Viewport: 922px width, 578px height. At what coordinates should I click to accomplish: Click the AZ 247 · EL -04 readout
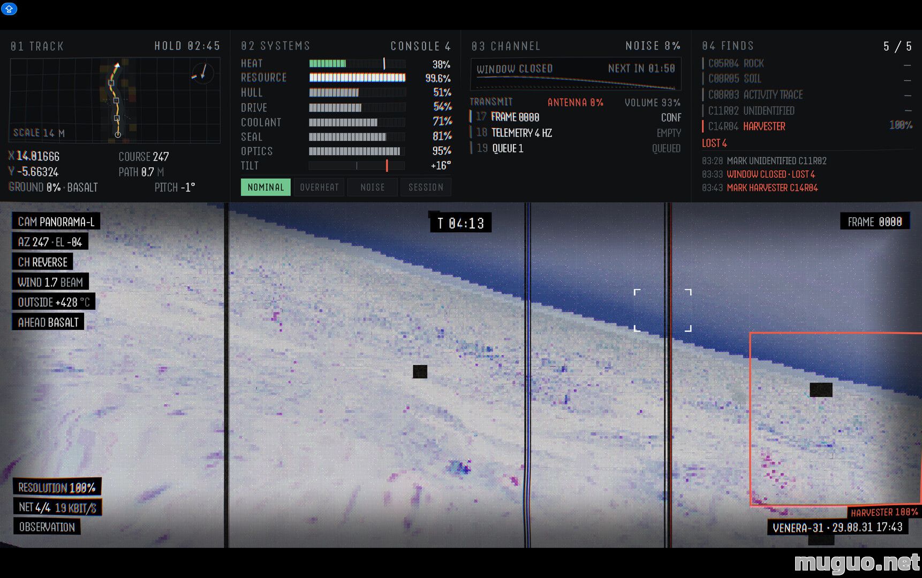(50, 242)
